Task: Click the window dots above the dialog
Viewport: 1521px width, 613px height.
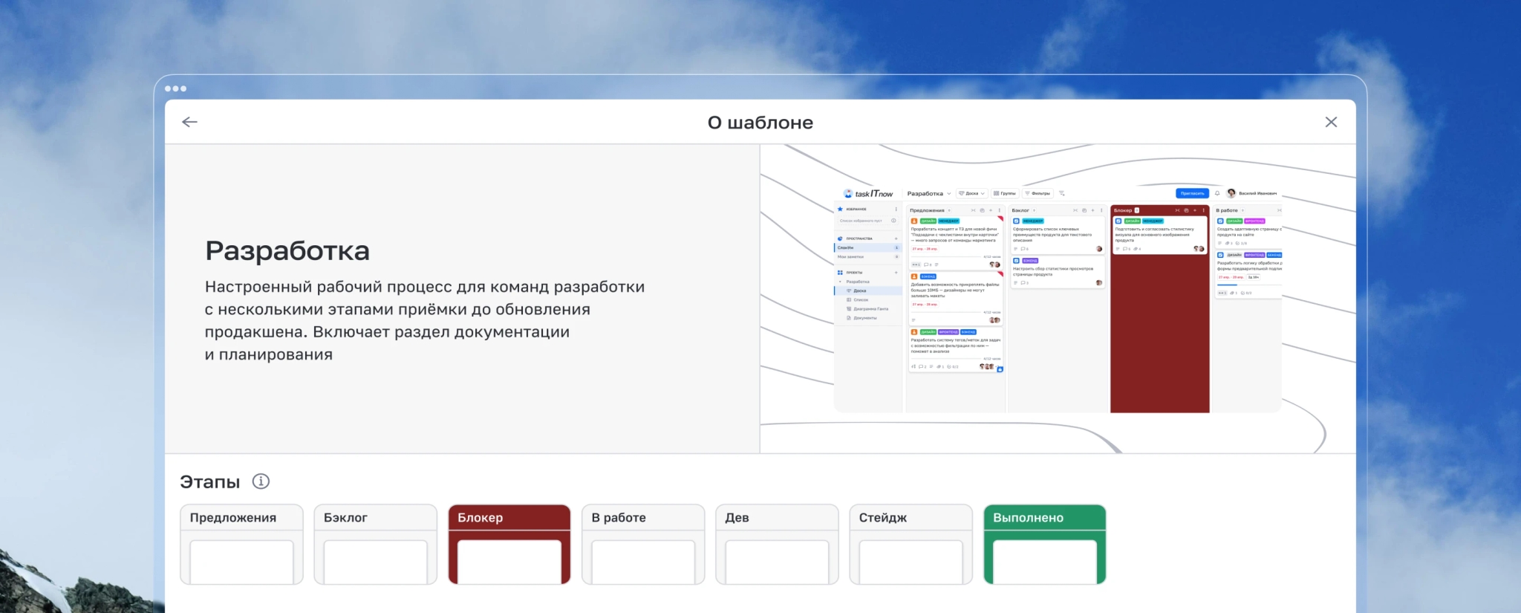Action: click(175, 88)
